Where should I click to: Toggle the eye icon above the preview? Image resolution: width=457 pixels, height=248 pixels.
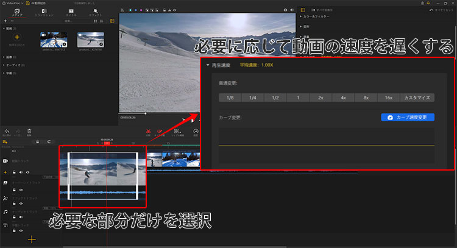pyautogui.click(x=175, y=10)
